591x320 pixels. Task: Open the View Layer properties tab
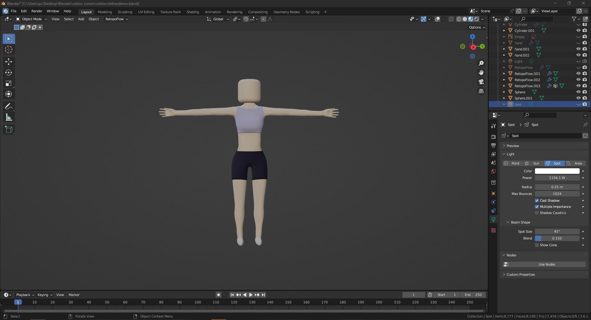click(x=493, y=154)
